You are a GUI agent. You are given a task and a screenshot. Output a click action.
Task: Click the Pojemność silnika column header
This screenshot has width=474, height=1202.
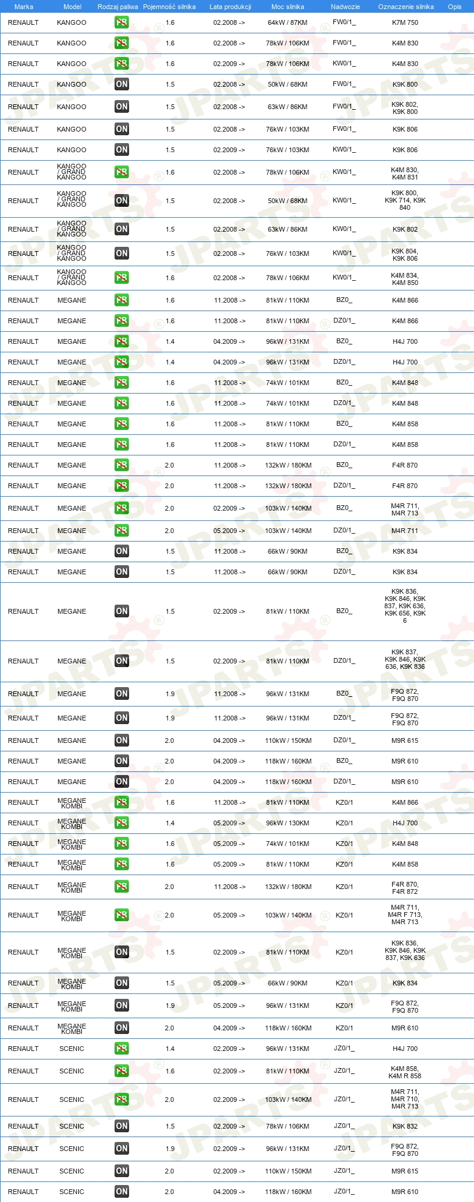[x=170, y=7]
